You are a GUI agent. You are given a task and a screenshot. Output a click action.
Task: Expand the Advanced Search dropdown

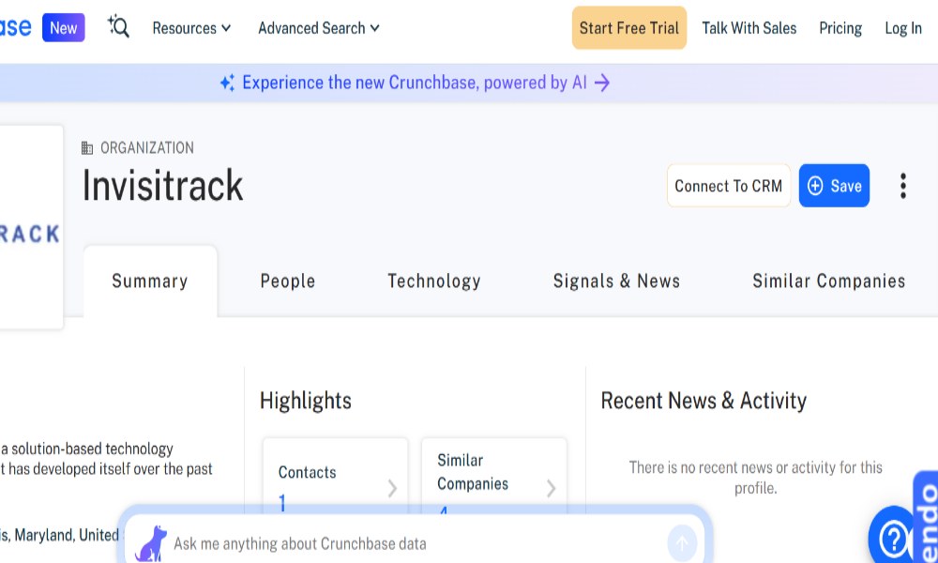[318, 28]
